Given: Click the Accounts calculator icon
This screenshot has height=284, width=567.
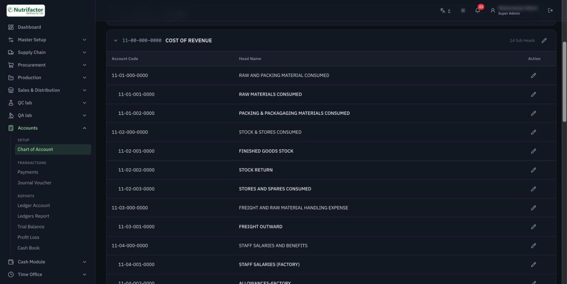Looking at the screenshot, I should [11, 128].
